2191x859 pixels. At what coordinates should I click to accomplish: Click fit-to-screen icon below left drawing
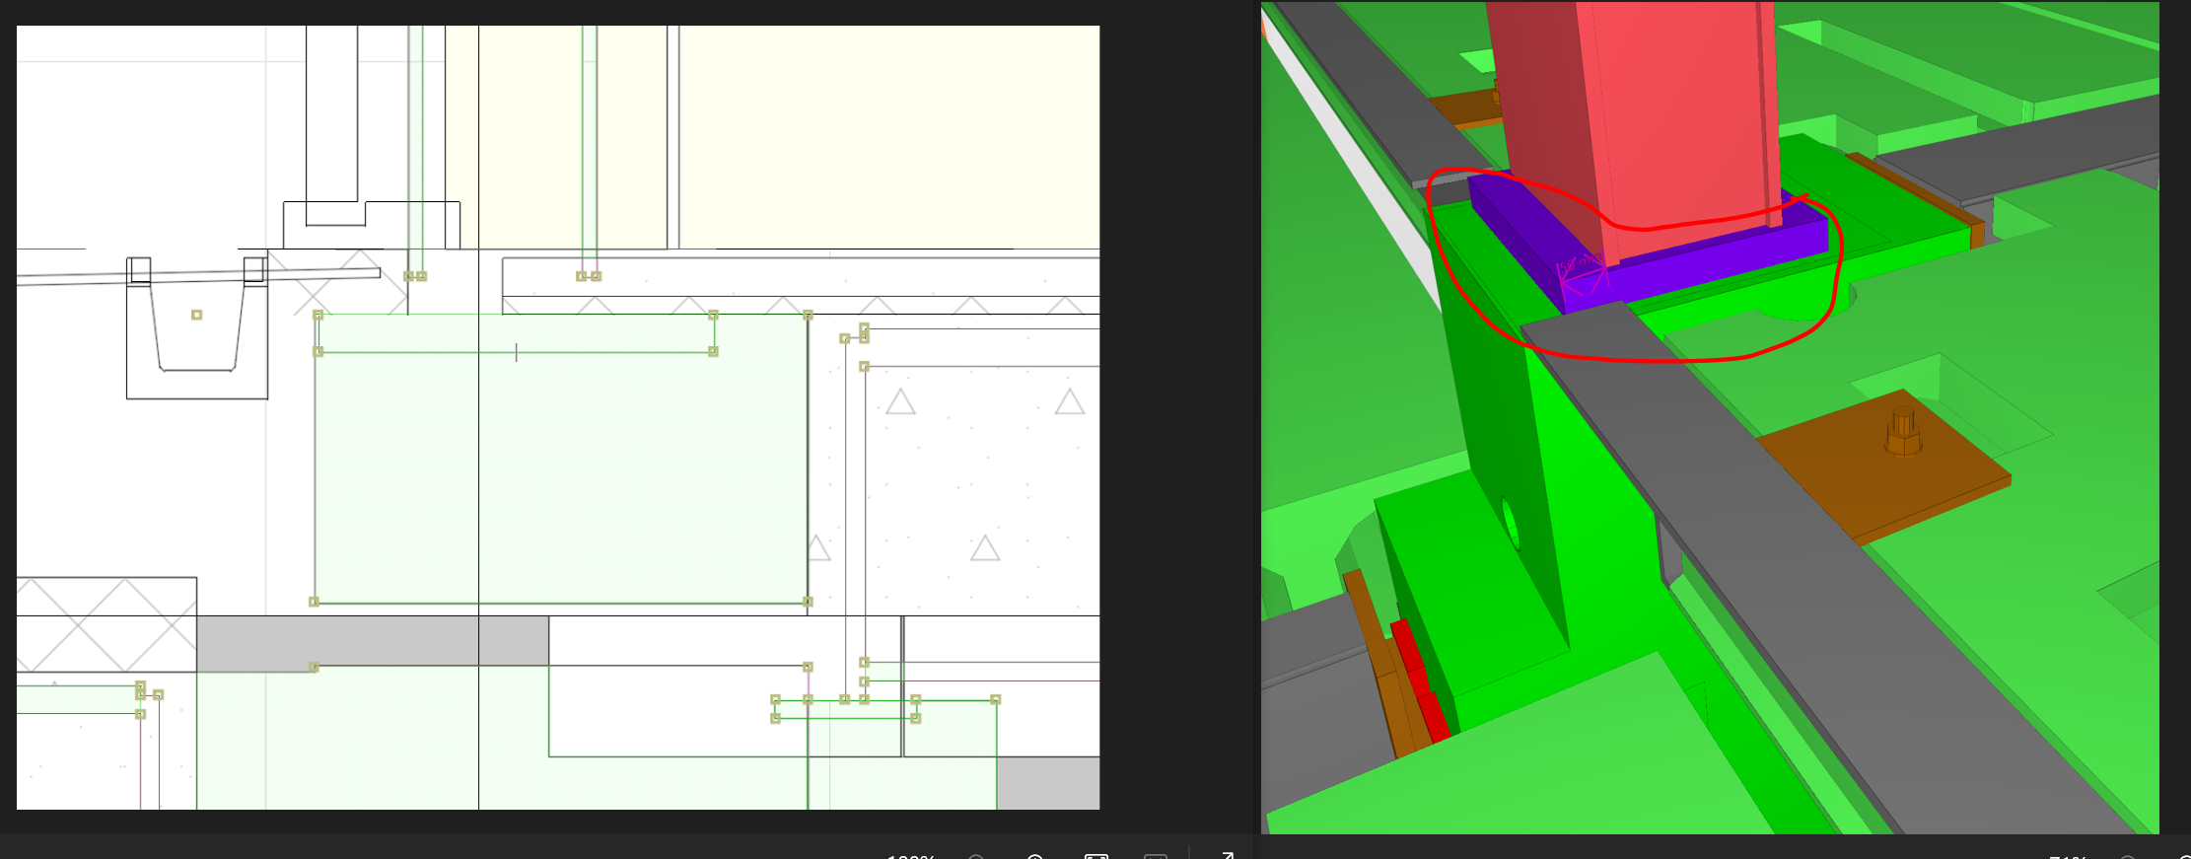point(1095,856)
